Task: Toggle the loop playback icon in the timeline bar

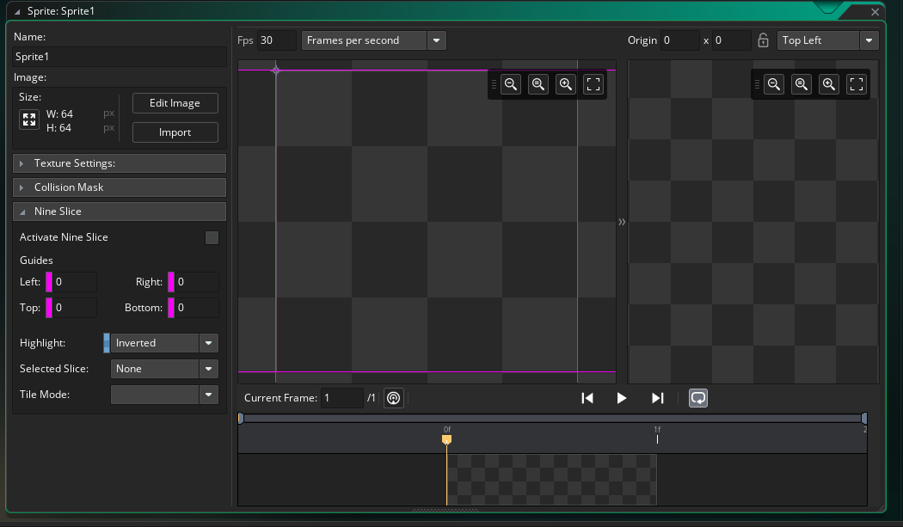Action: point(698,397)
